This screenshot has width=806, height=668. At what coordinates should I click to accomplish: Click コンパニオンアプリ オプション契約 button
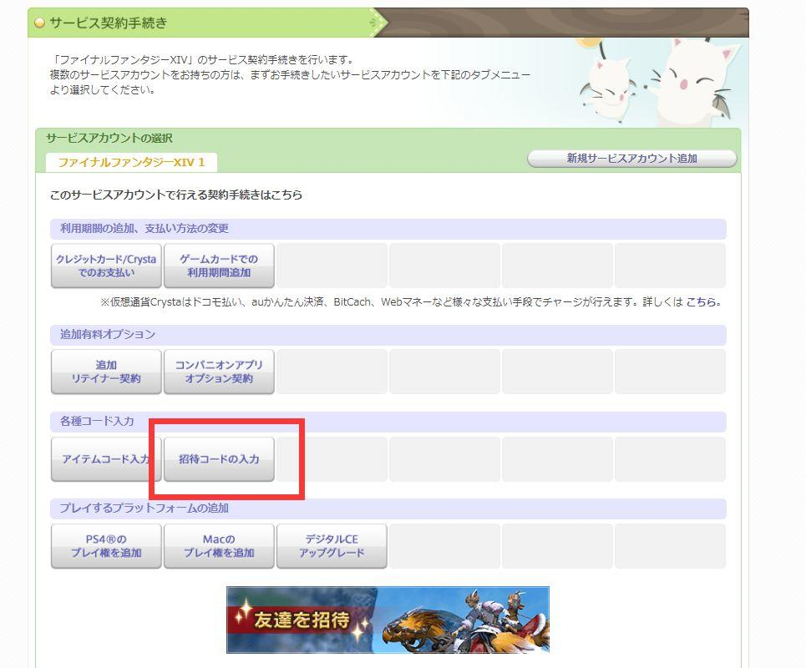219,372
